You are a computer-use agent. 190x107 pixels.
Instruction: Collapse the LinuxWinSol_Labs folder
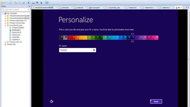[5, 25]
